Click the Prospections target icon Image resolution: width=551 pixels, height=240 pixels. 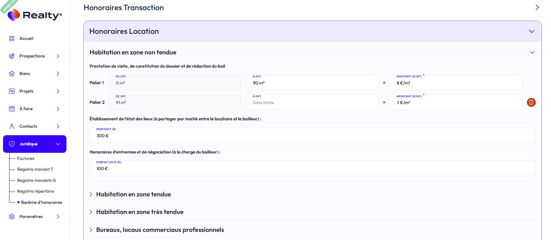[x=12, y=56]
